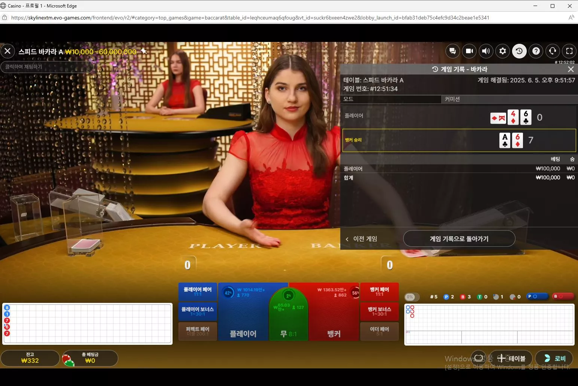578x386 pixels.
Task: Click the 56% banker percentage ring
Action: pyautogui.click(x=355, y=293)
